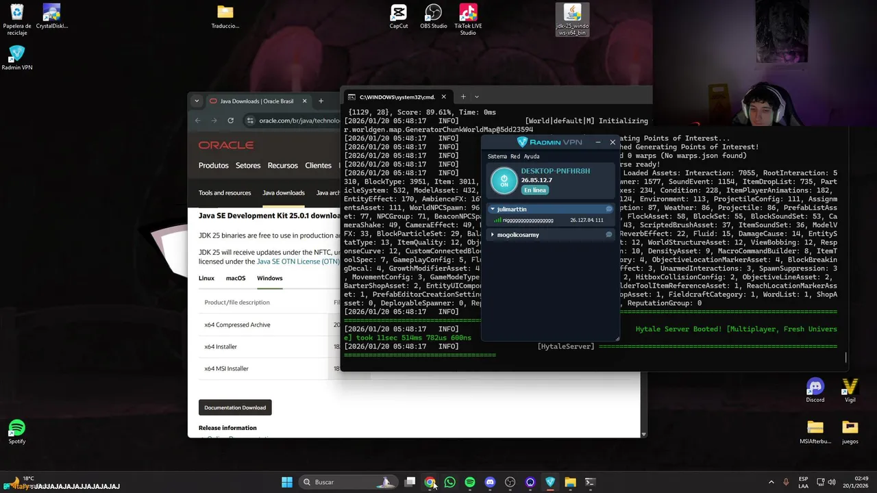Image resolution: width=877 pixels, height=493 pixels.
Task: Open the Ayuda menu in Radmin VPN
Action: coord(532,156)
